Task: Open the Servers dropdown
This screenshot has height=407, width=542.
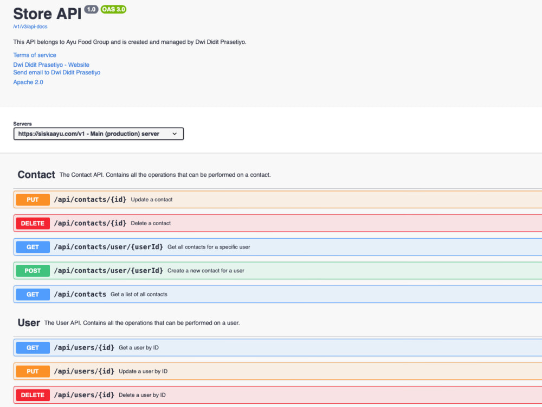Action: 98,133
